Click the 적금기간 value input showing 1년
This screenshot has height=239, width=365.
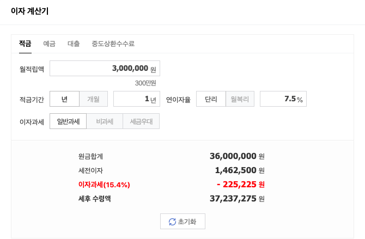137,99
